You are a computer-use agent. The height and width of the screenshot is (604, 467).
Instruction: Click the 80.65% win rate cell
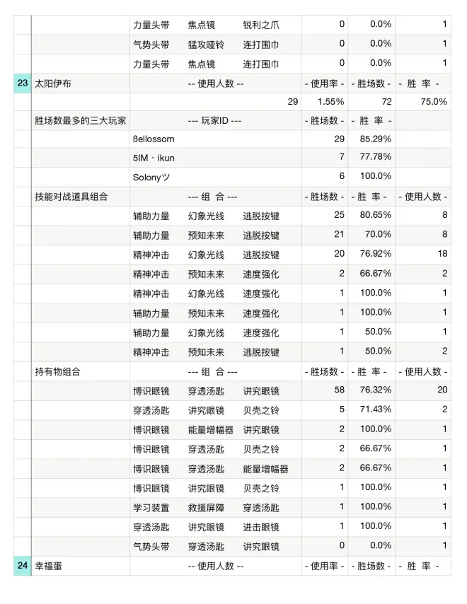click(376, 216)
